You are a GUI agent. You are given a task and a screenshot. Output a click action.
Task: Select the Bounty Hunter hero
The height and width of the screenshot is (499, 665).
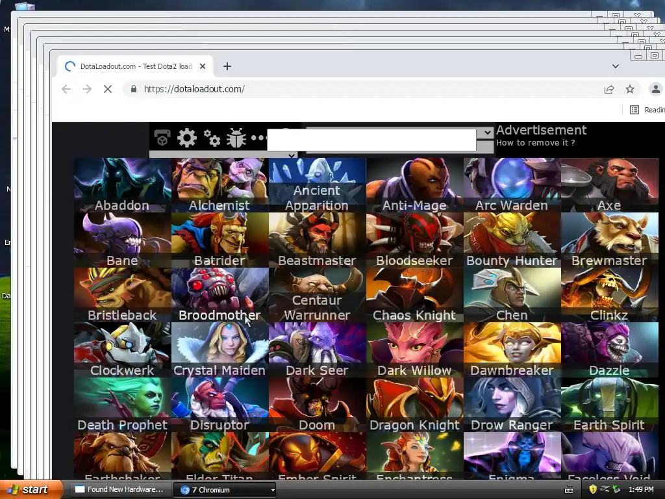(512, 240)
